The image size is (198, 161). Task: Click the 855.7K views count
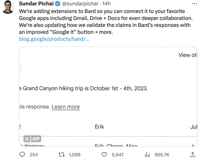162,155
